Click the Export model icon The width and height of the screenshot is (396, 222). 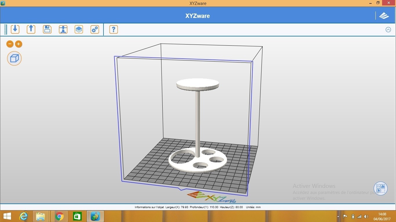tap(31, 29)
